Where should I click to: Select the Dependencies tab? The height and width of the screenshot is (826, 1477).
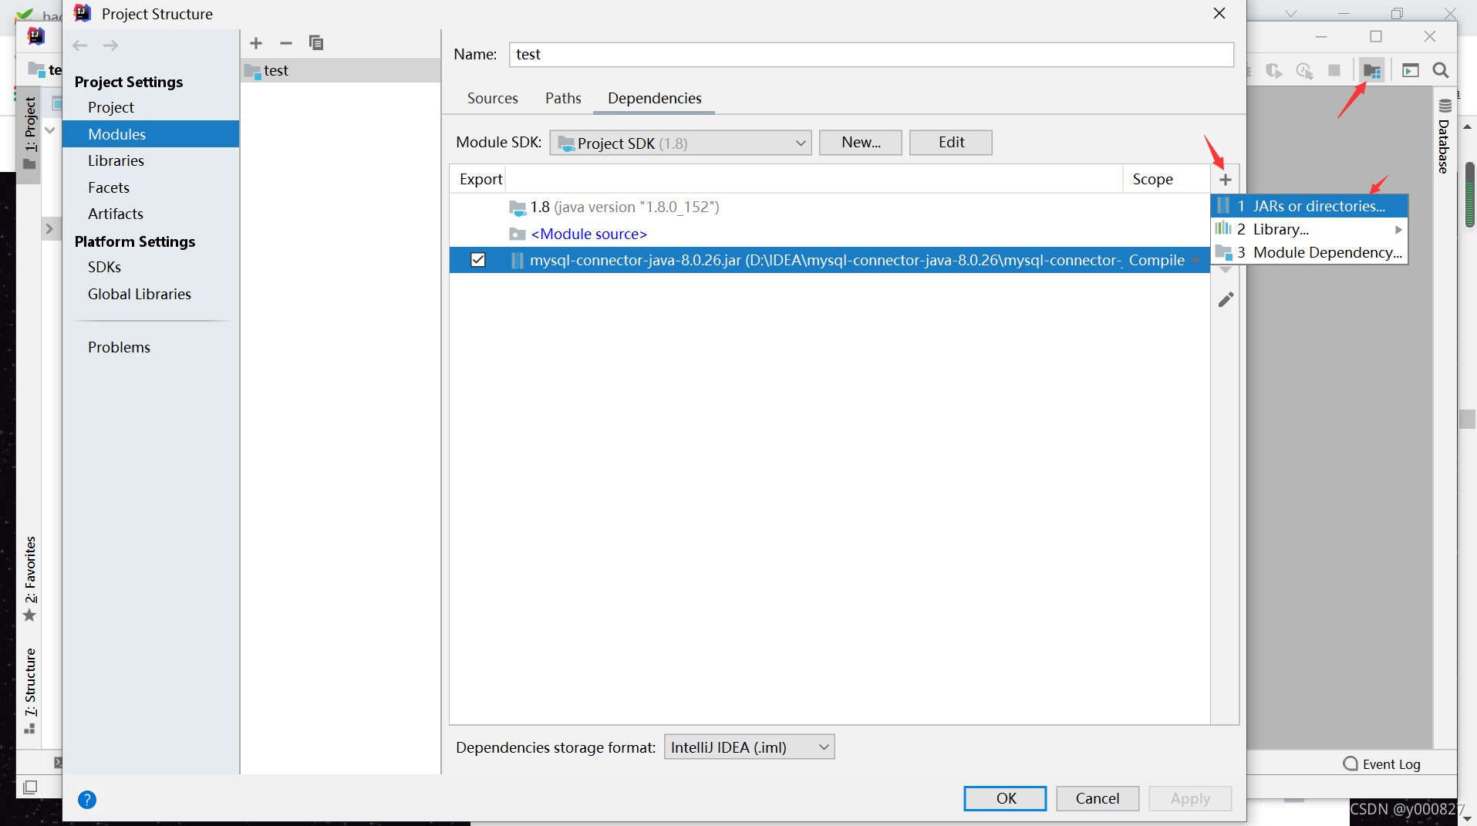pyautogui.click(x=655, y=99)
